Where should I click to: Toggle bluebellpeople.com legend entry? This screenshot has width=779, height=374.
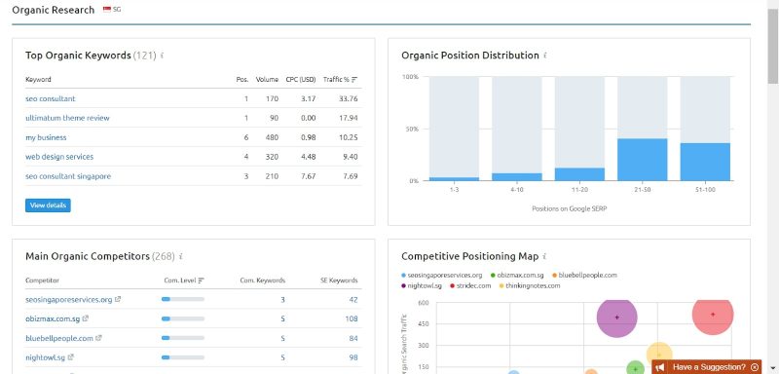coord(584,276)
